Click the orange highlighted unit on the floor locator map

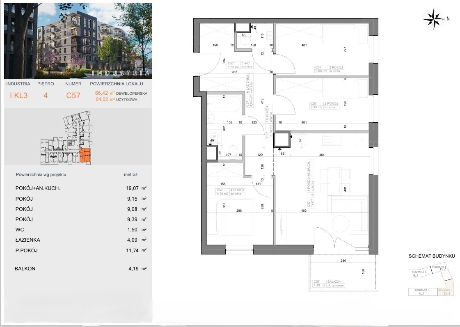(86, 155)
